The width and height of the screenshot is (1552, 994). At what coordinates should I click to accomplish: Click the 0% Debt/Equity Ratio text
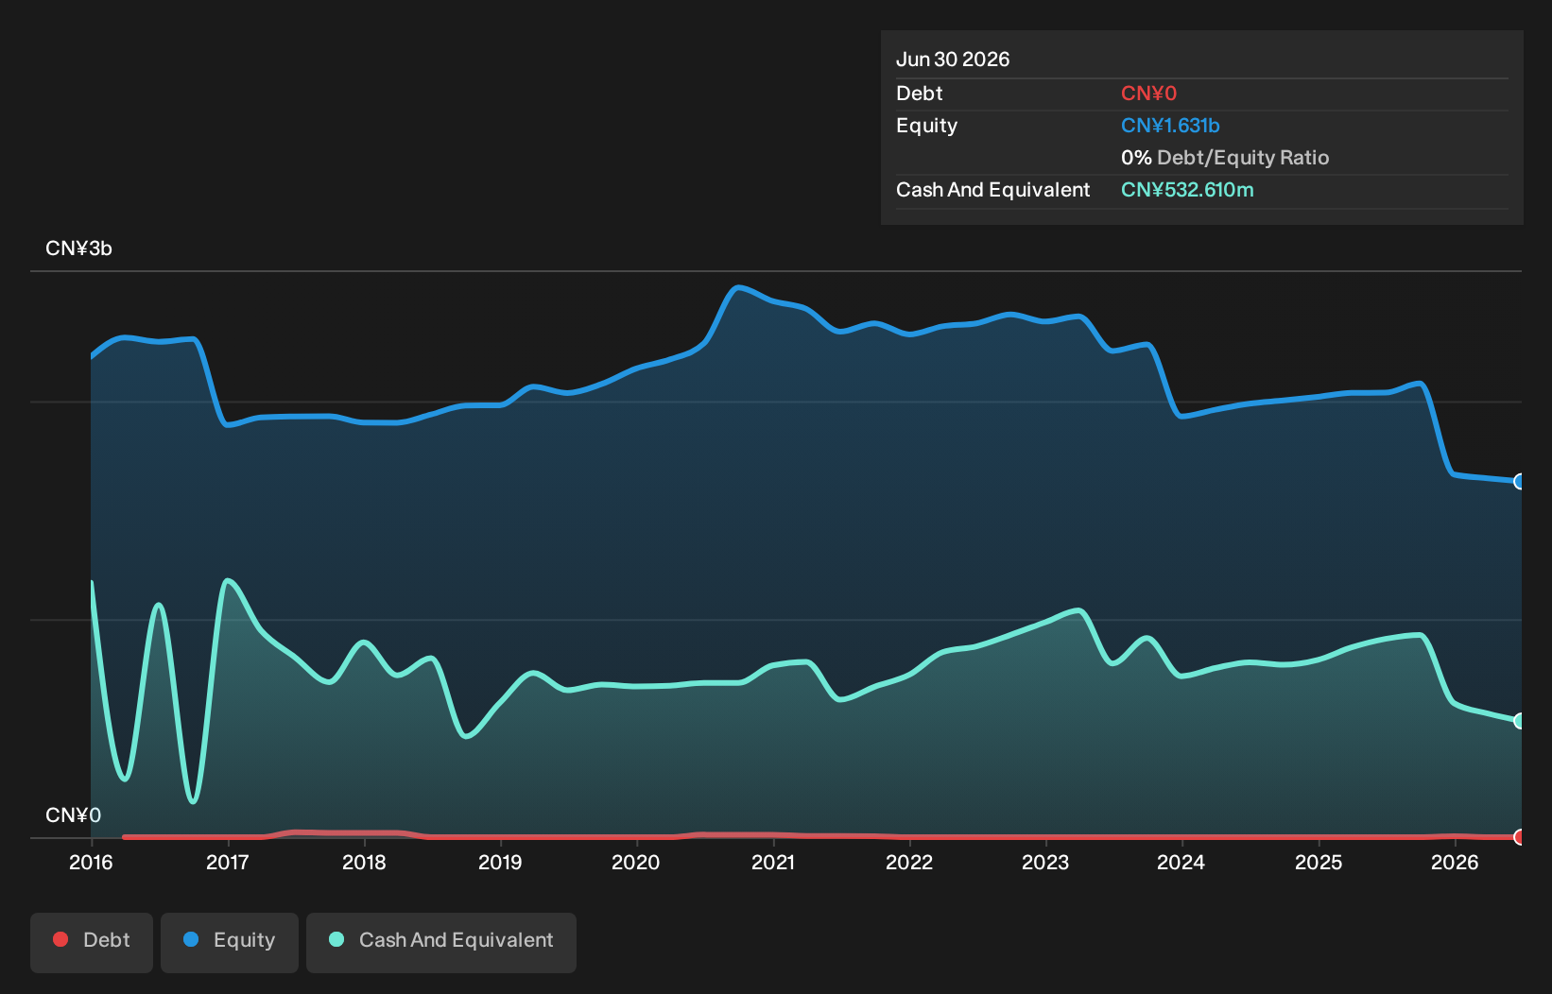pyautogui.click(x=1225, y=158)
